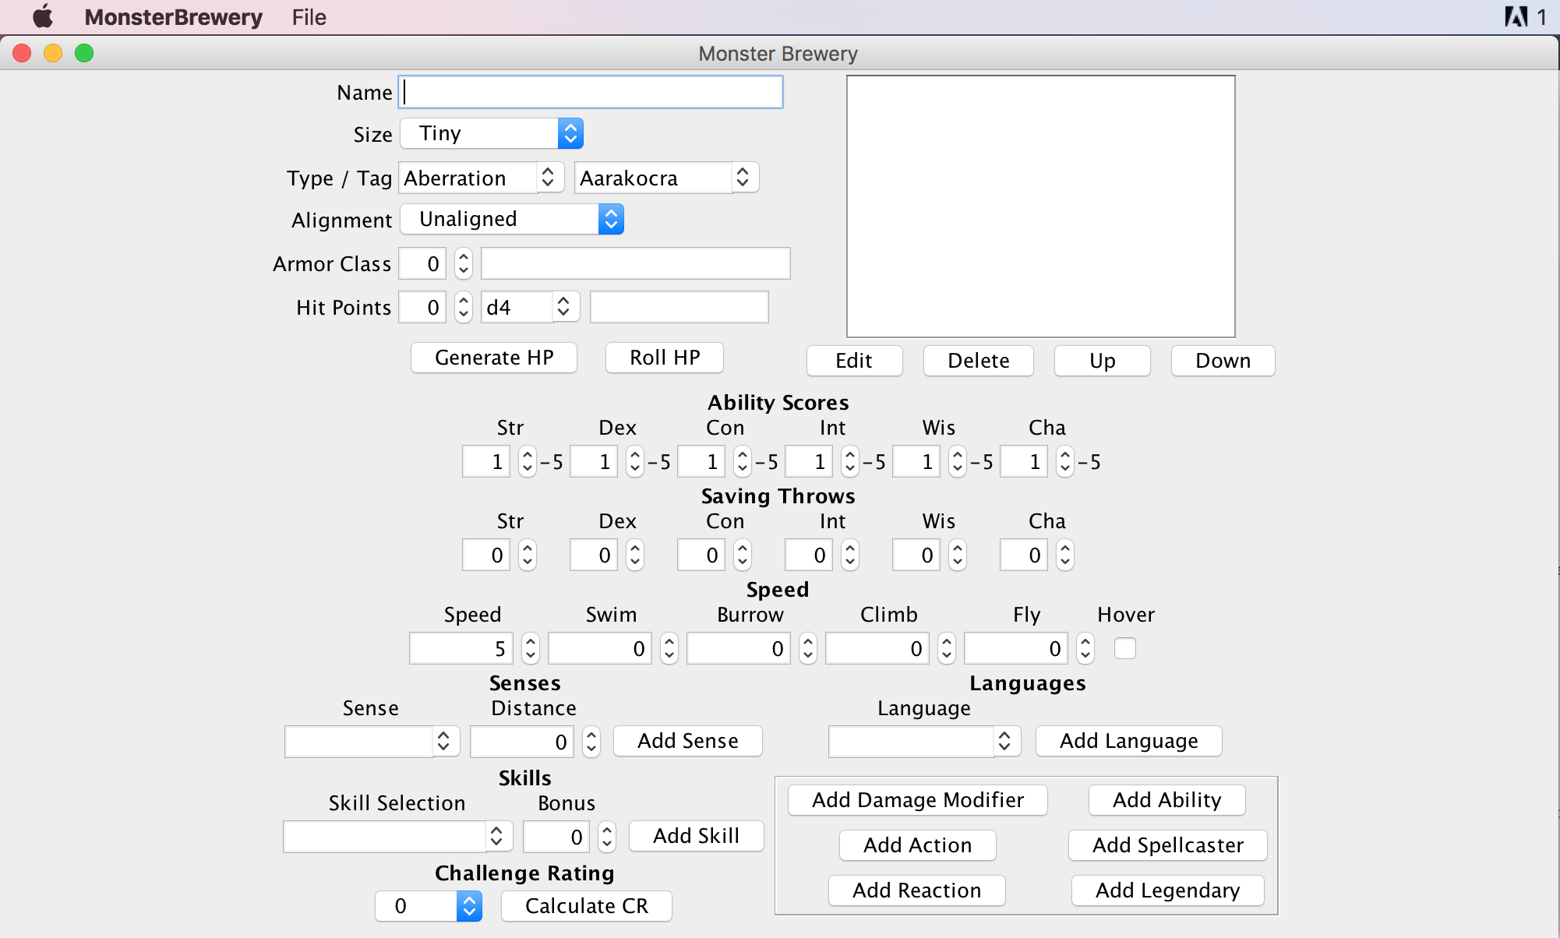
Task: Click the Armor Class stepper arrows
Action: (464, 264)
